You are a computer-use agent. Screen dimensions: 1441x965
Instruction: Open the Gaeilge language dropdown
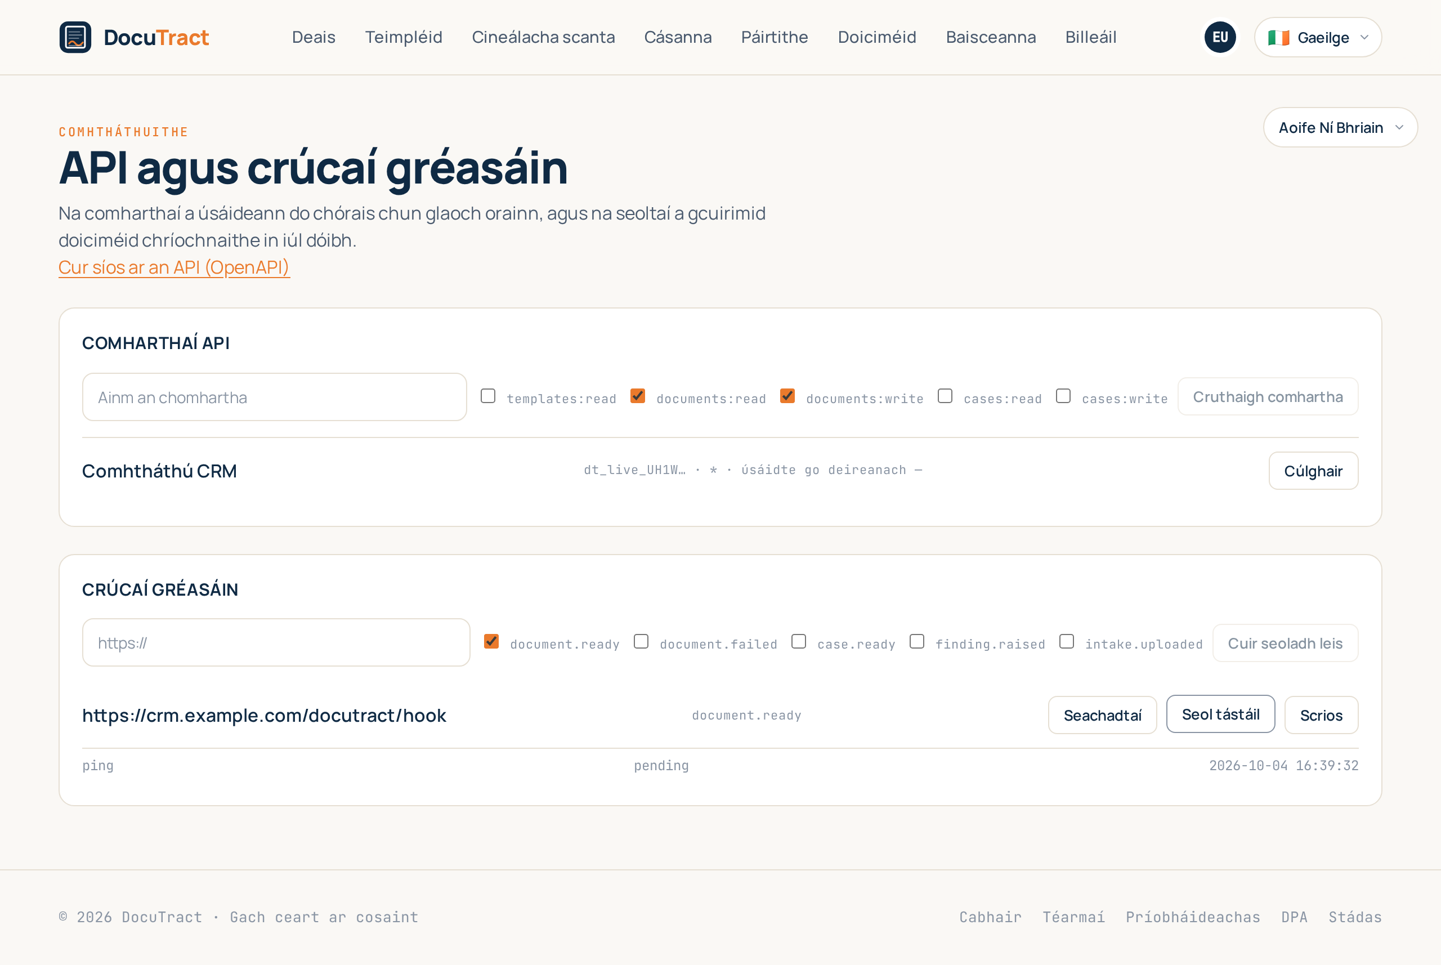point(1318,37)
